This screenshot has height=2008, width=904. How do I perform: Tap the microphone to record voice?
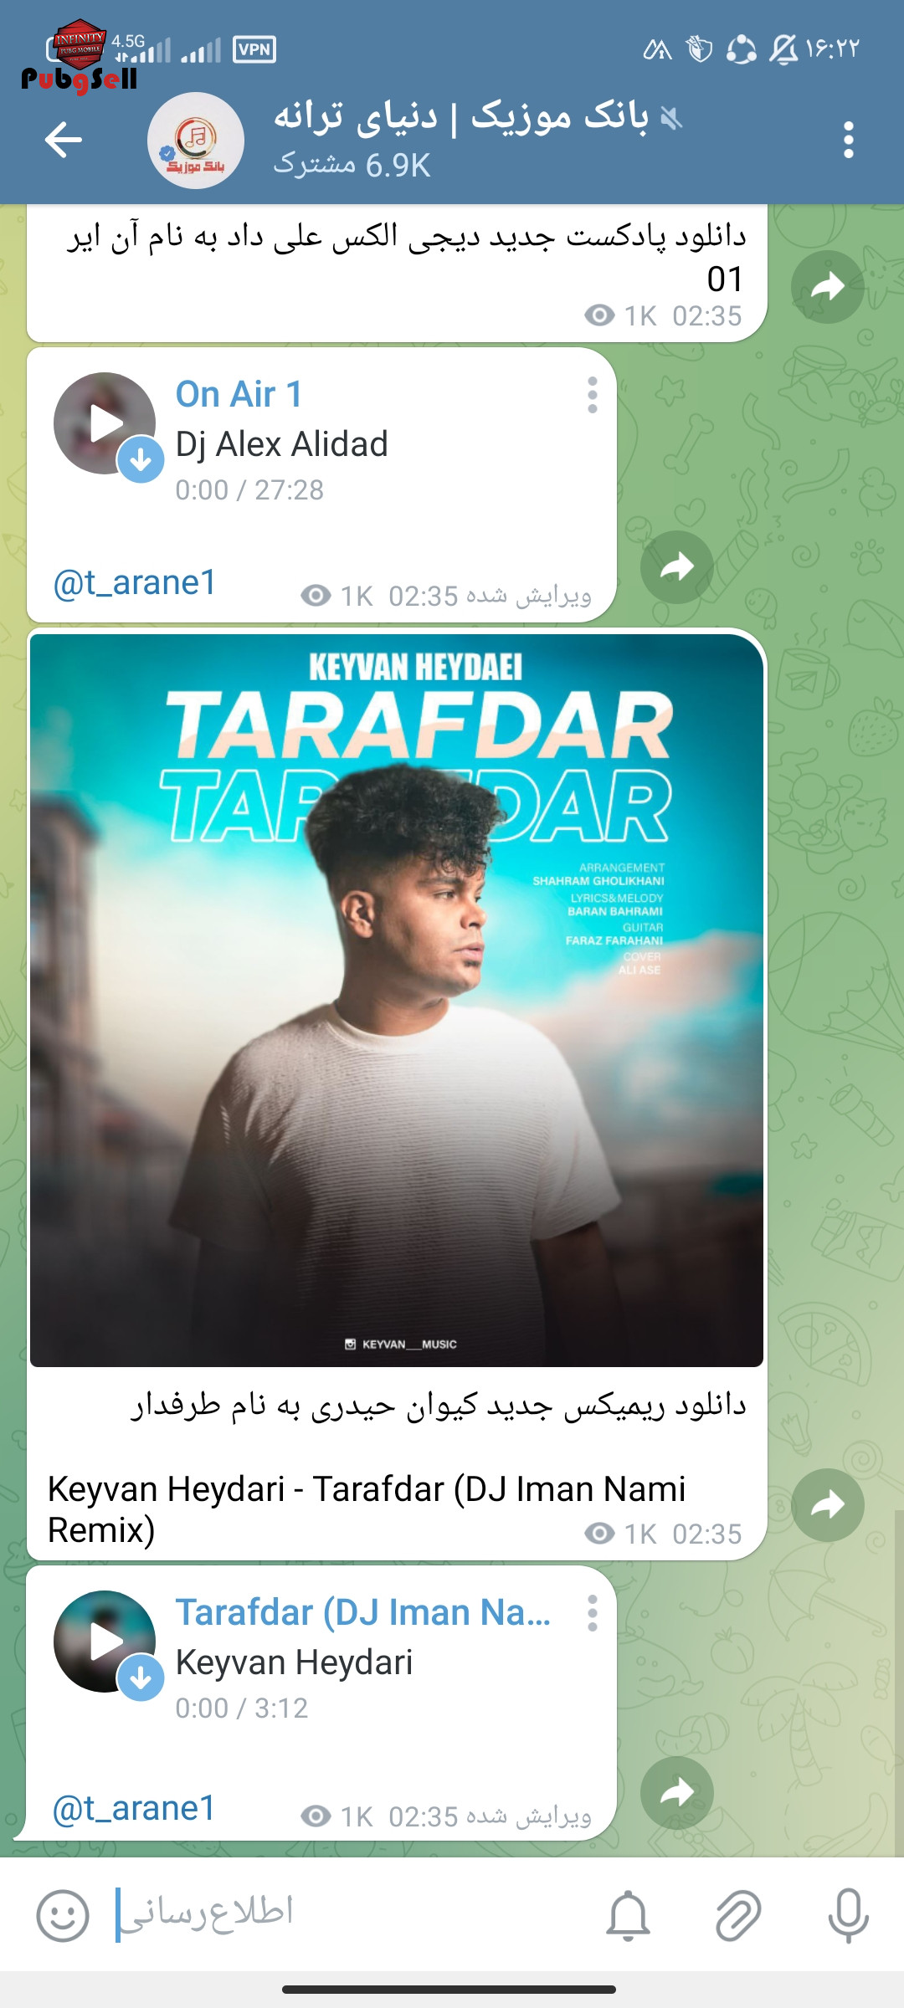coord(849,1915)
